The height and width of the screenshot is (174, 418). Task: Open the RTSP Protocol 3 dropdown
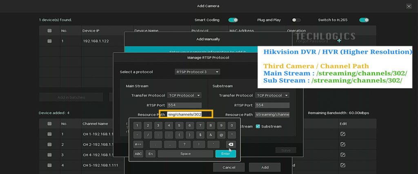pyautogui.click(x=198, y=72)
